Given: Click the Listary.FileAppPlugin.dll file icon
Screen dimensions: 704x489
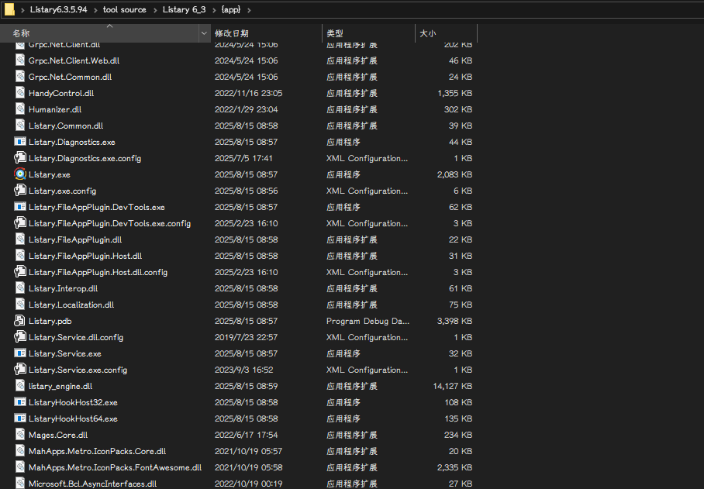Looking at the screenshot, I should pyautogui.click(x=20, y=239).
